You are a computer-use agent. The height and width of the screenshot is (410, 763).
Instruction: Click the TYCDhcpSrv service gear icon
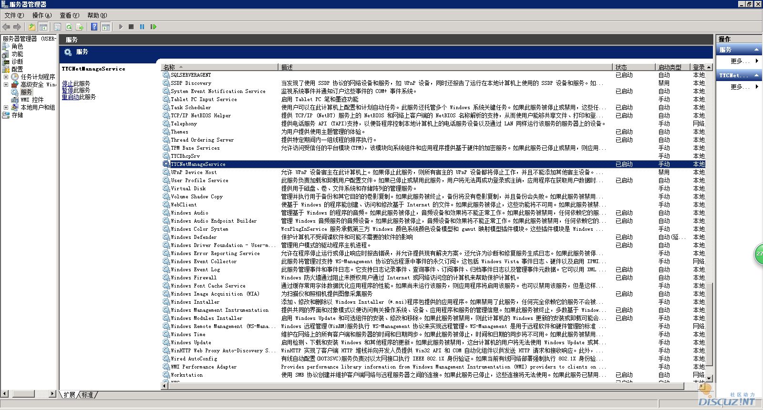click(166, 156)
